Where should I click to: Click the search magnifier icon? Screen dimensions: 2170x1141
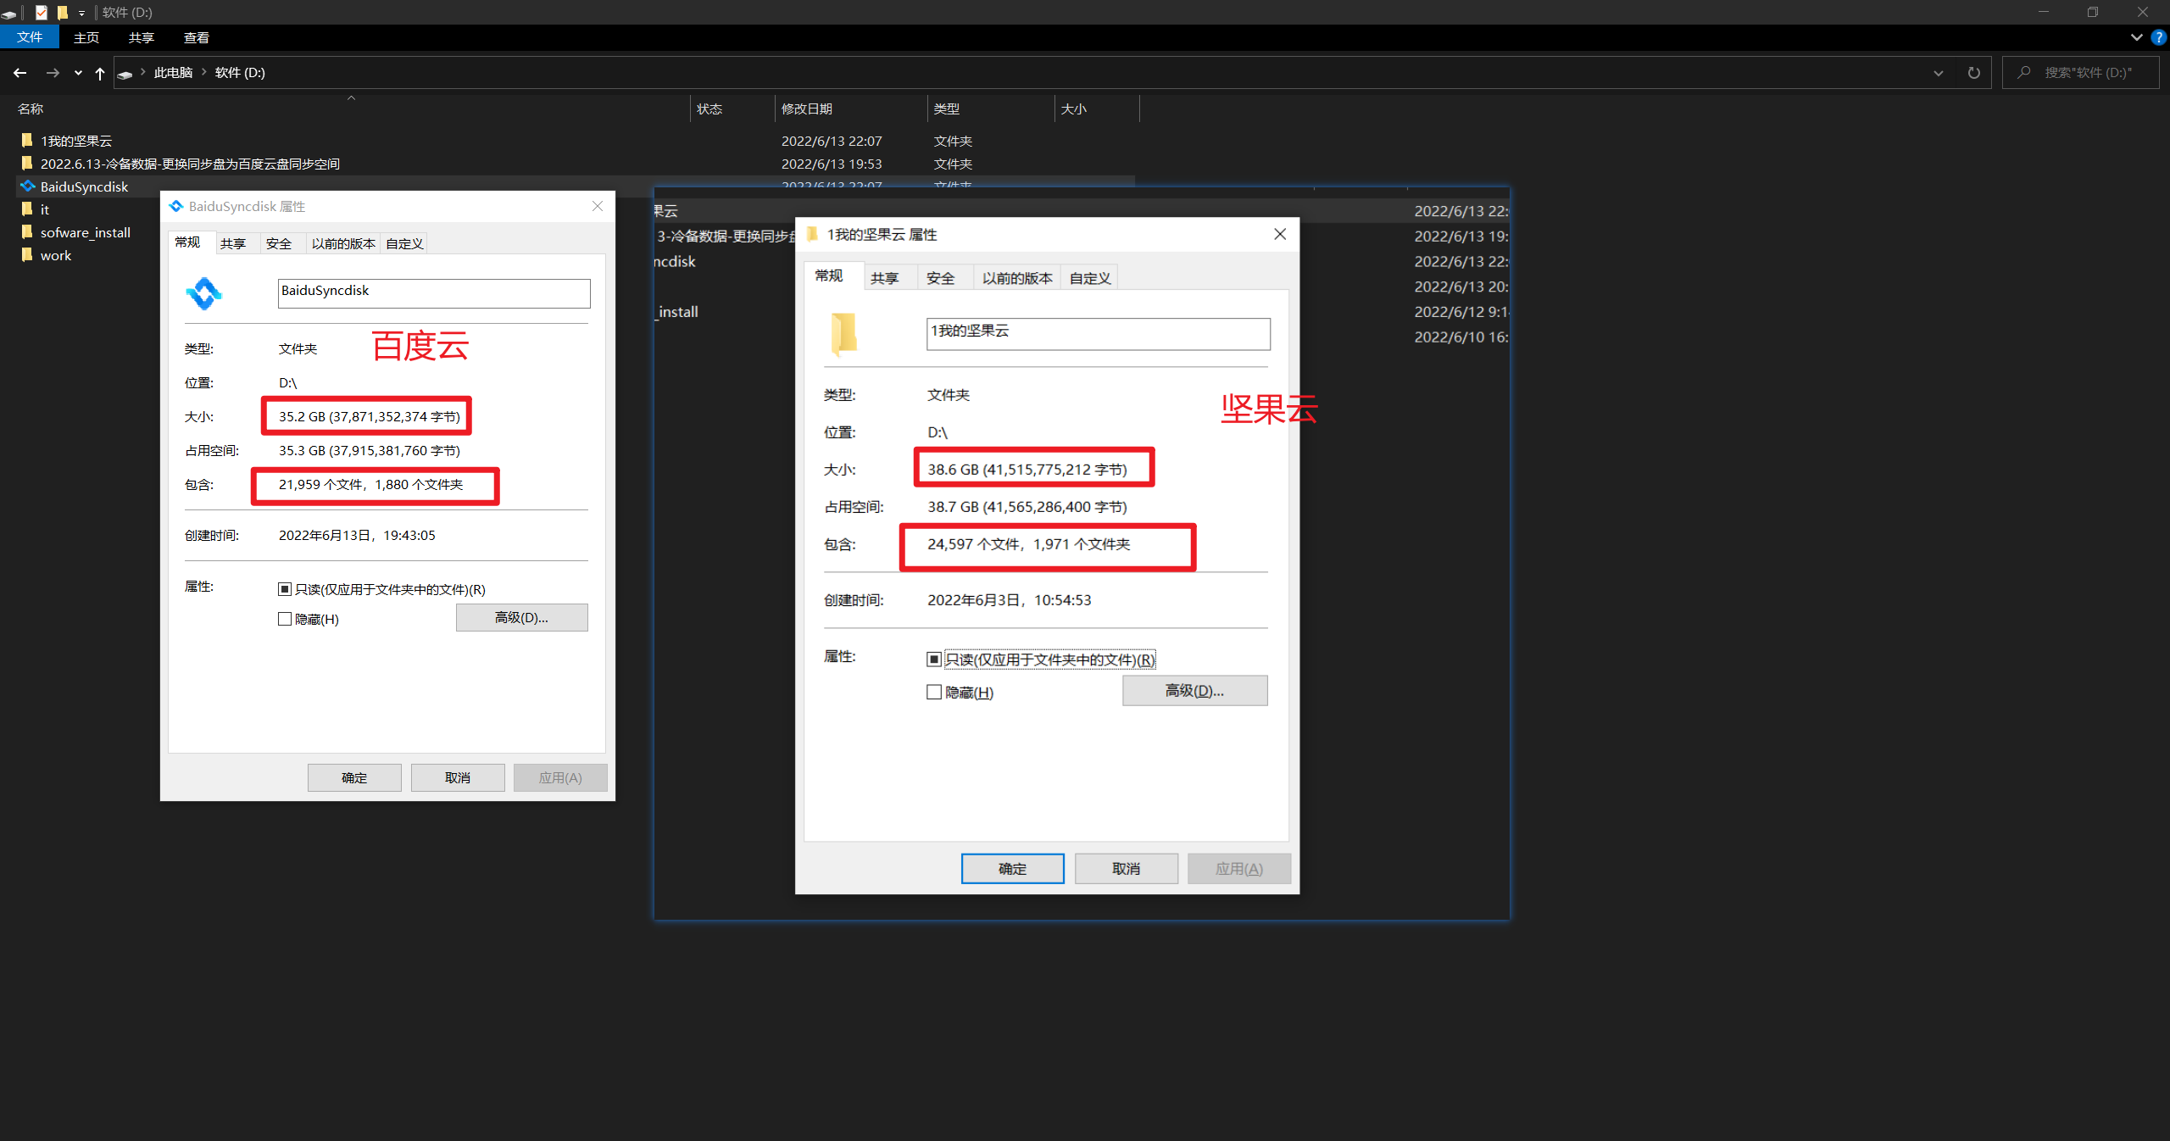tap(2024, 72)
